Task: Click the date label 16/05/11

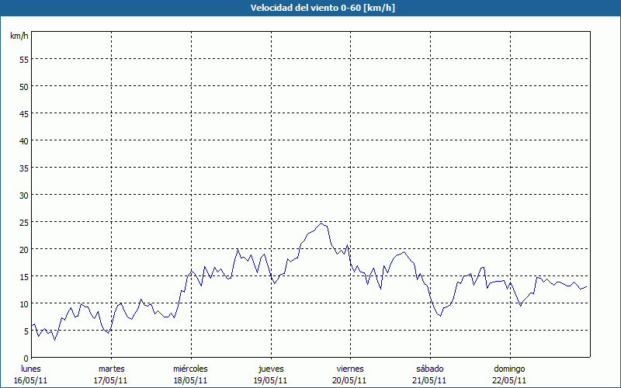Action: point(31,380)
